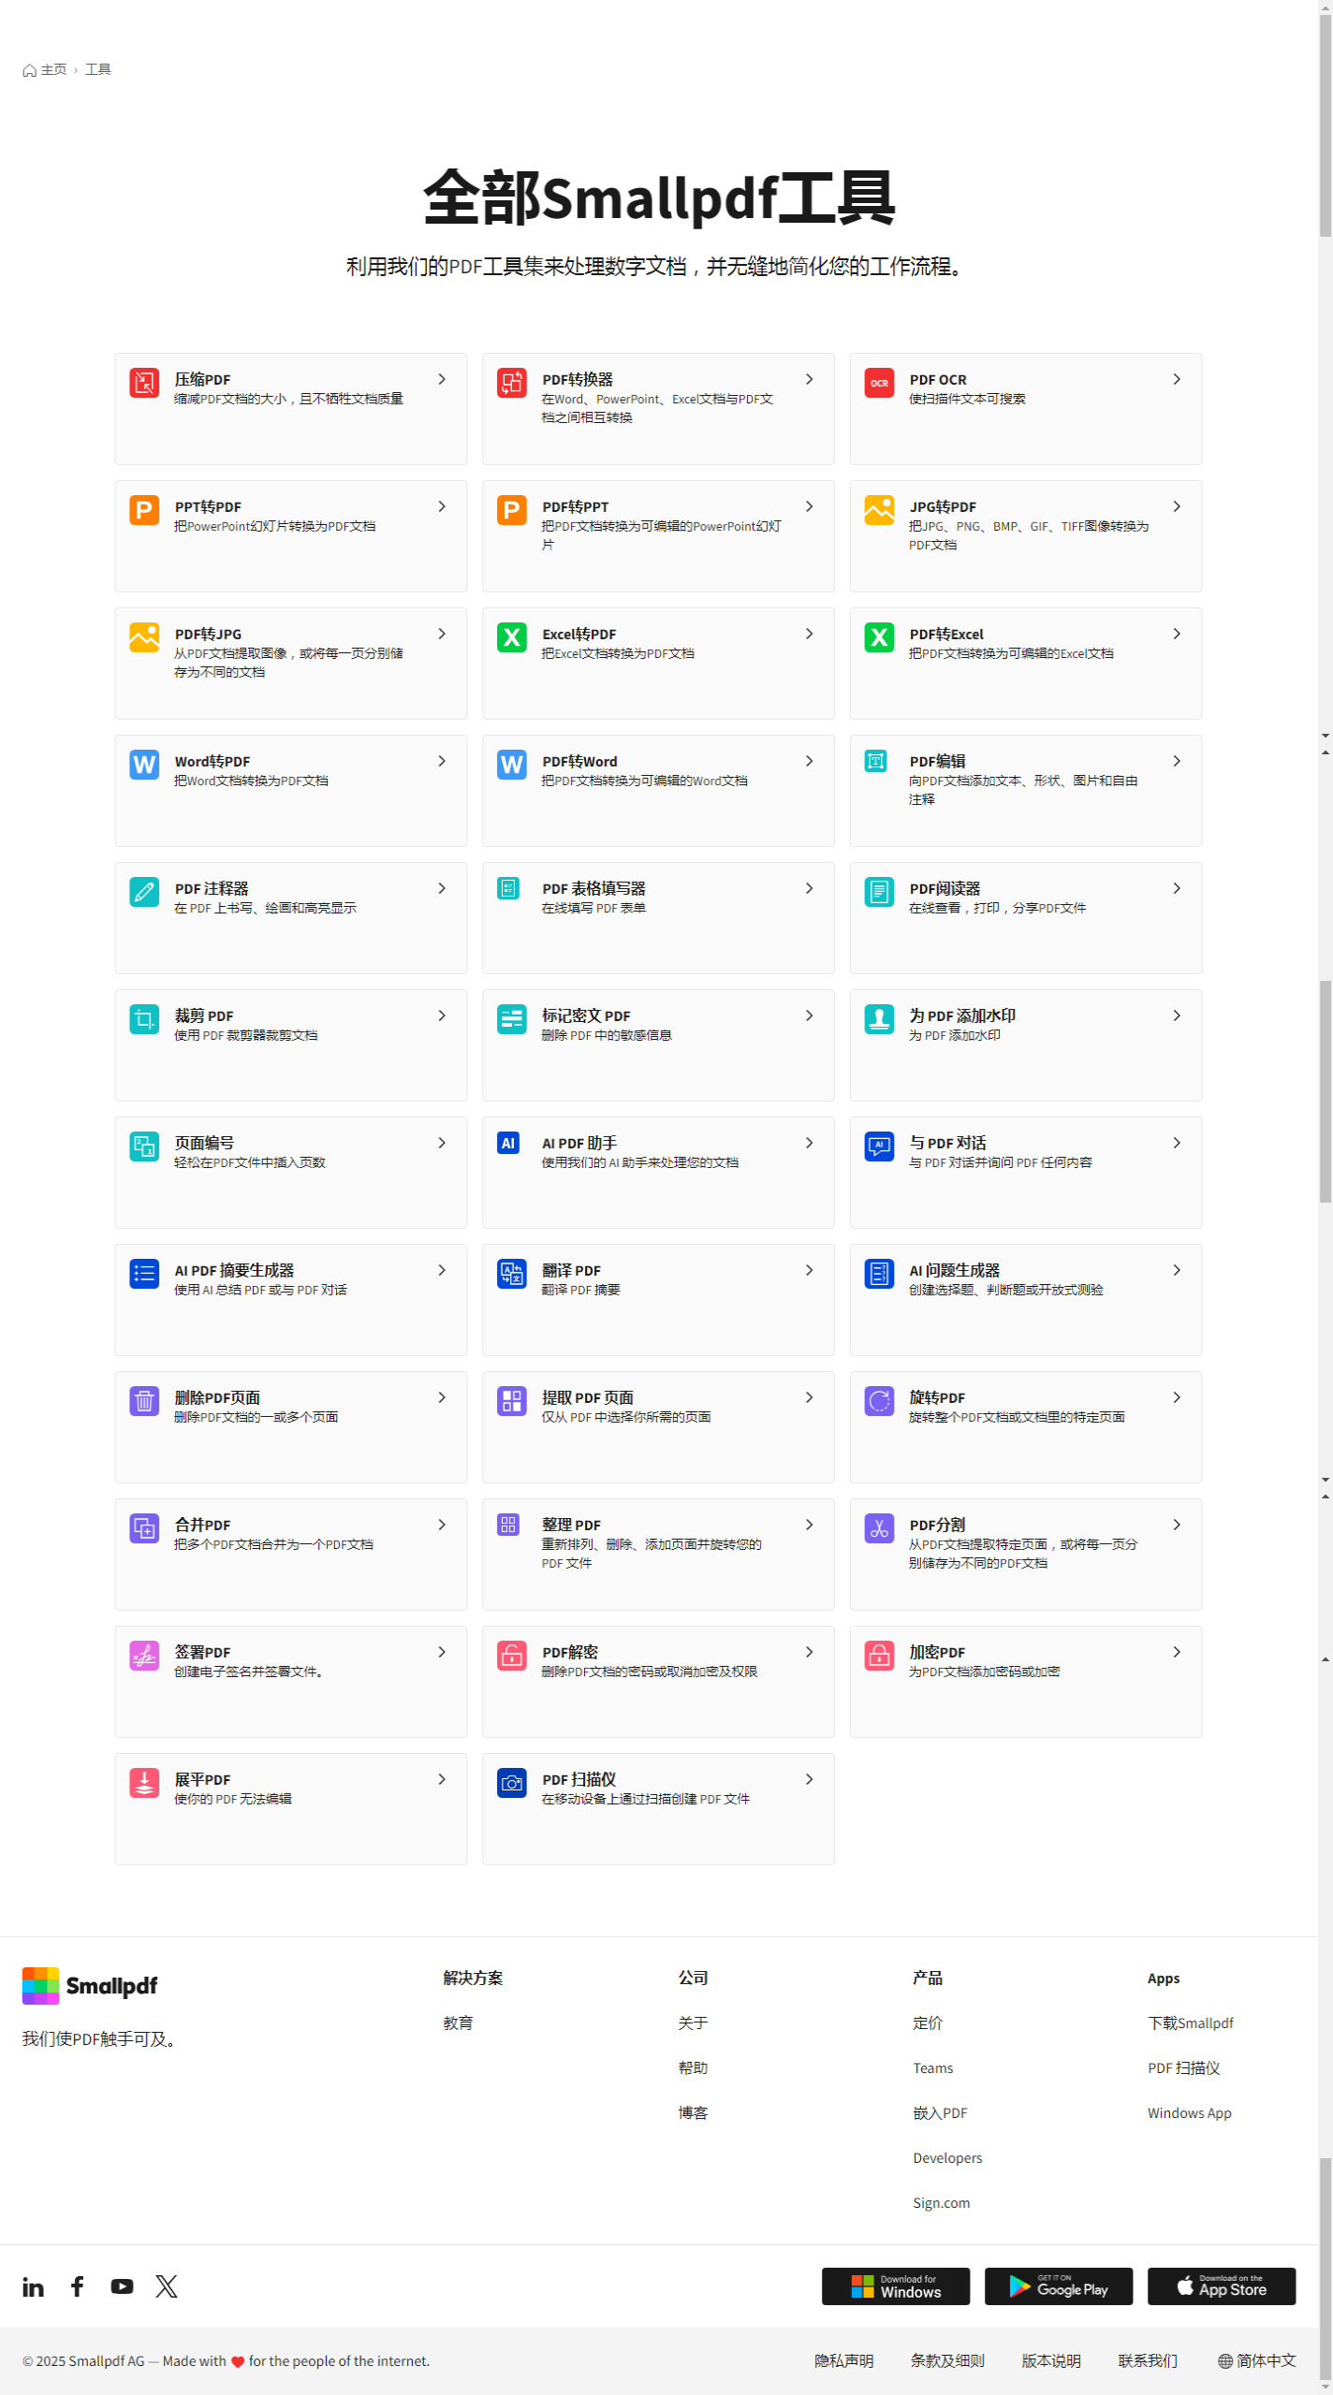This screenshot has width=1333, height=2395.
Task: Open the Facebook social icon
Action: tap(78, 2286)
